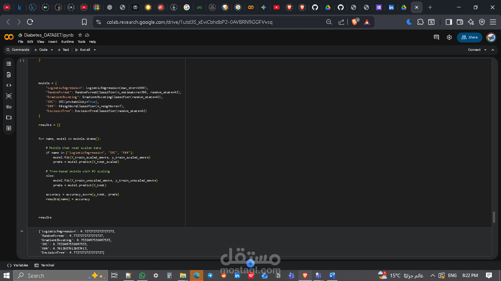Click Run all cells
501x281 pixels.
tap(83, 50)
